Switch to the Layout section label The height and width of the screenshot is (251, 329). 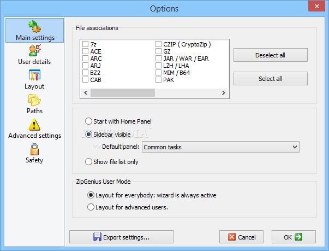coord(34,86)
